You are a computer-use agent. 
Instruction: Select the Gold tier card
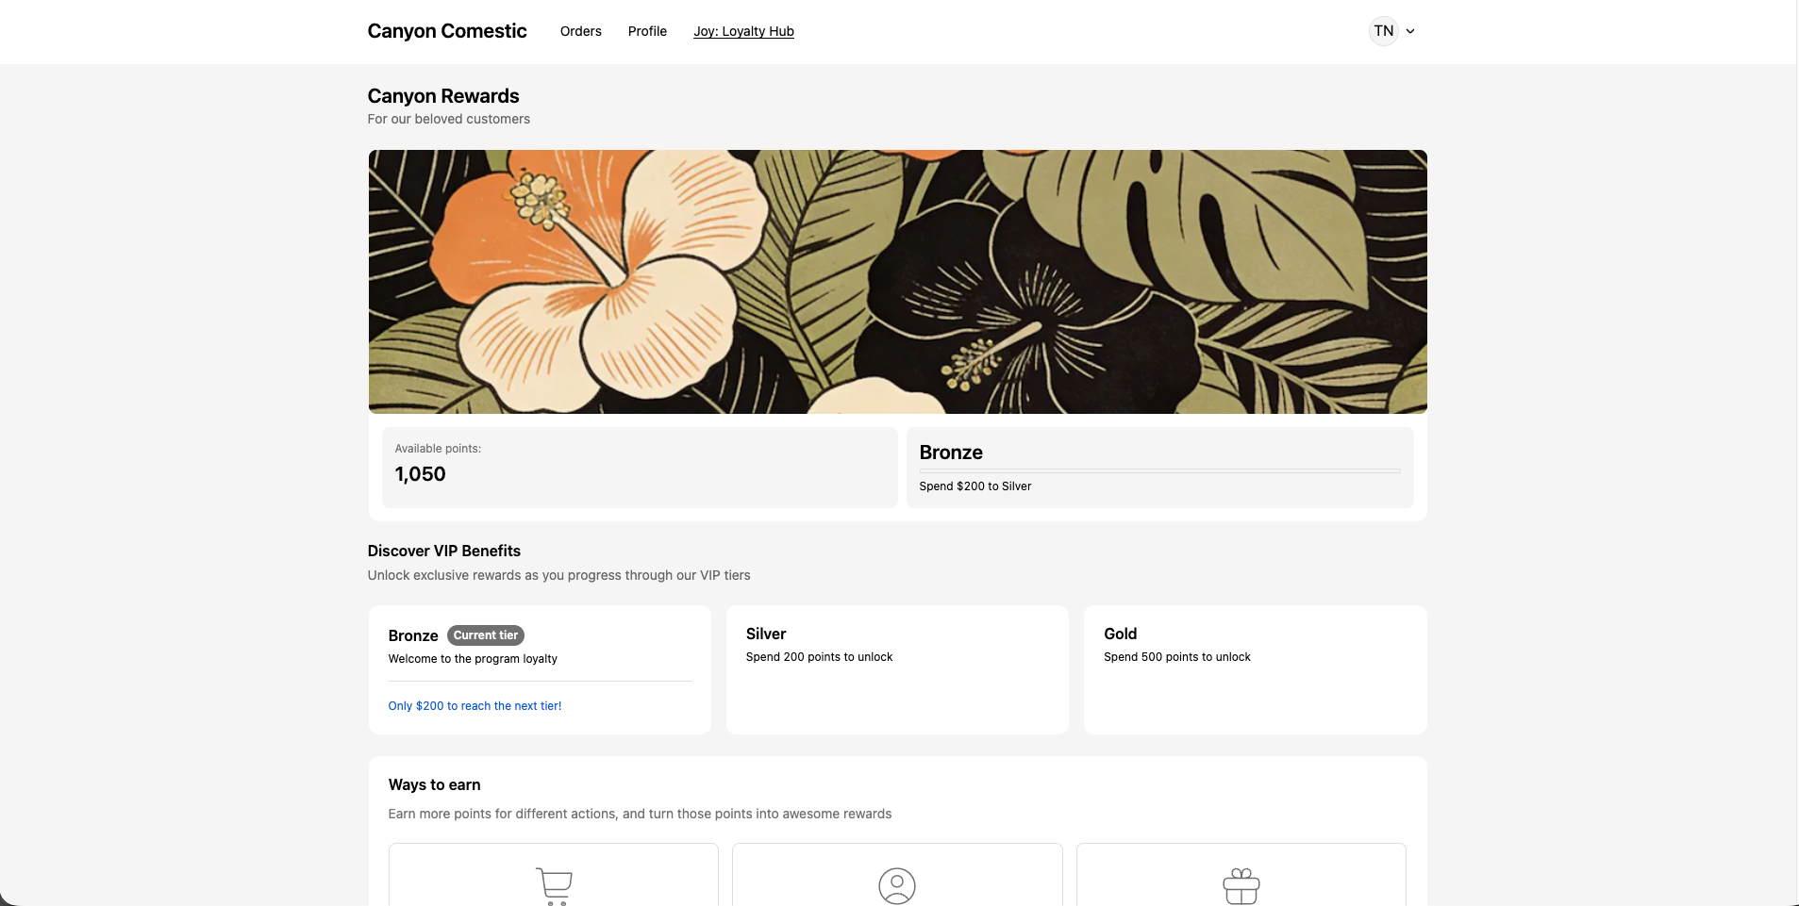(x=1255, y=669)
